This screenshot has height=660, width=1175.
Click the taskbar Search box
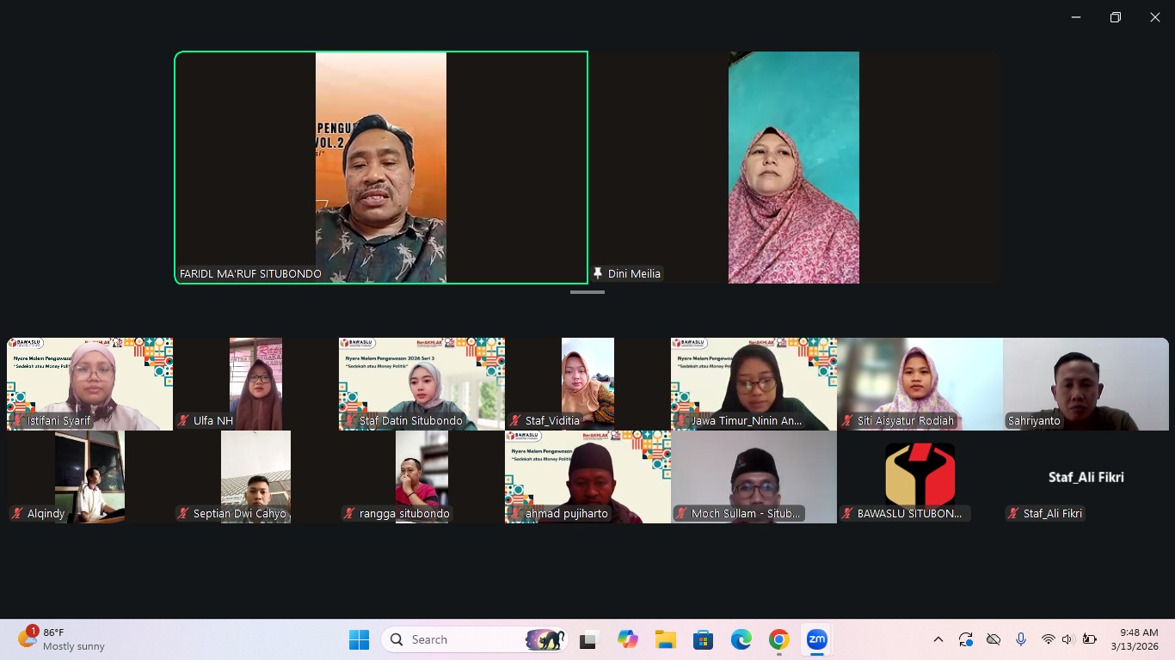point(475,639)
